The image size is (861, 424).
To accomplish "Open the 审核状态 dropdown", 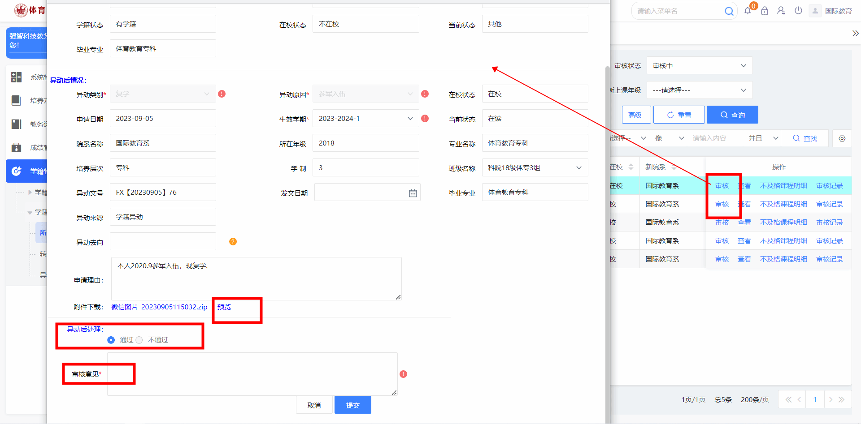I will pos(699,66).
